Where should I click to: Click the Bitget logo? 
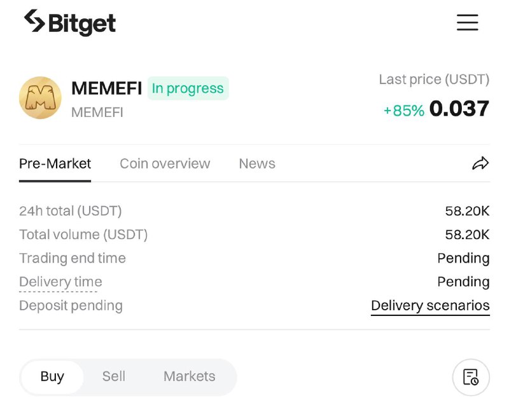(70, 23)
